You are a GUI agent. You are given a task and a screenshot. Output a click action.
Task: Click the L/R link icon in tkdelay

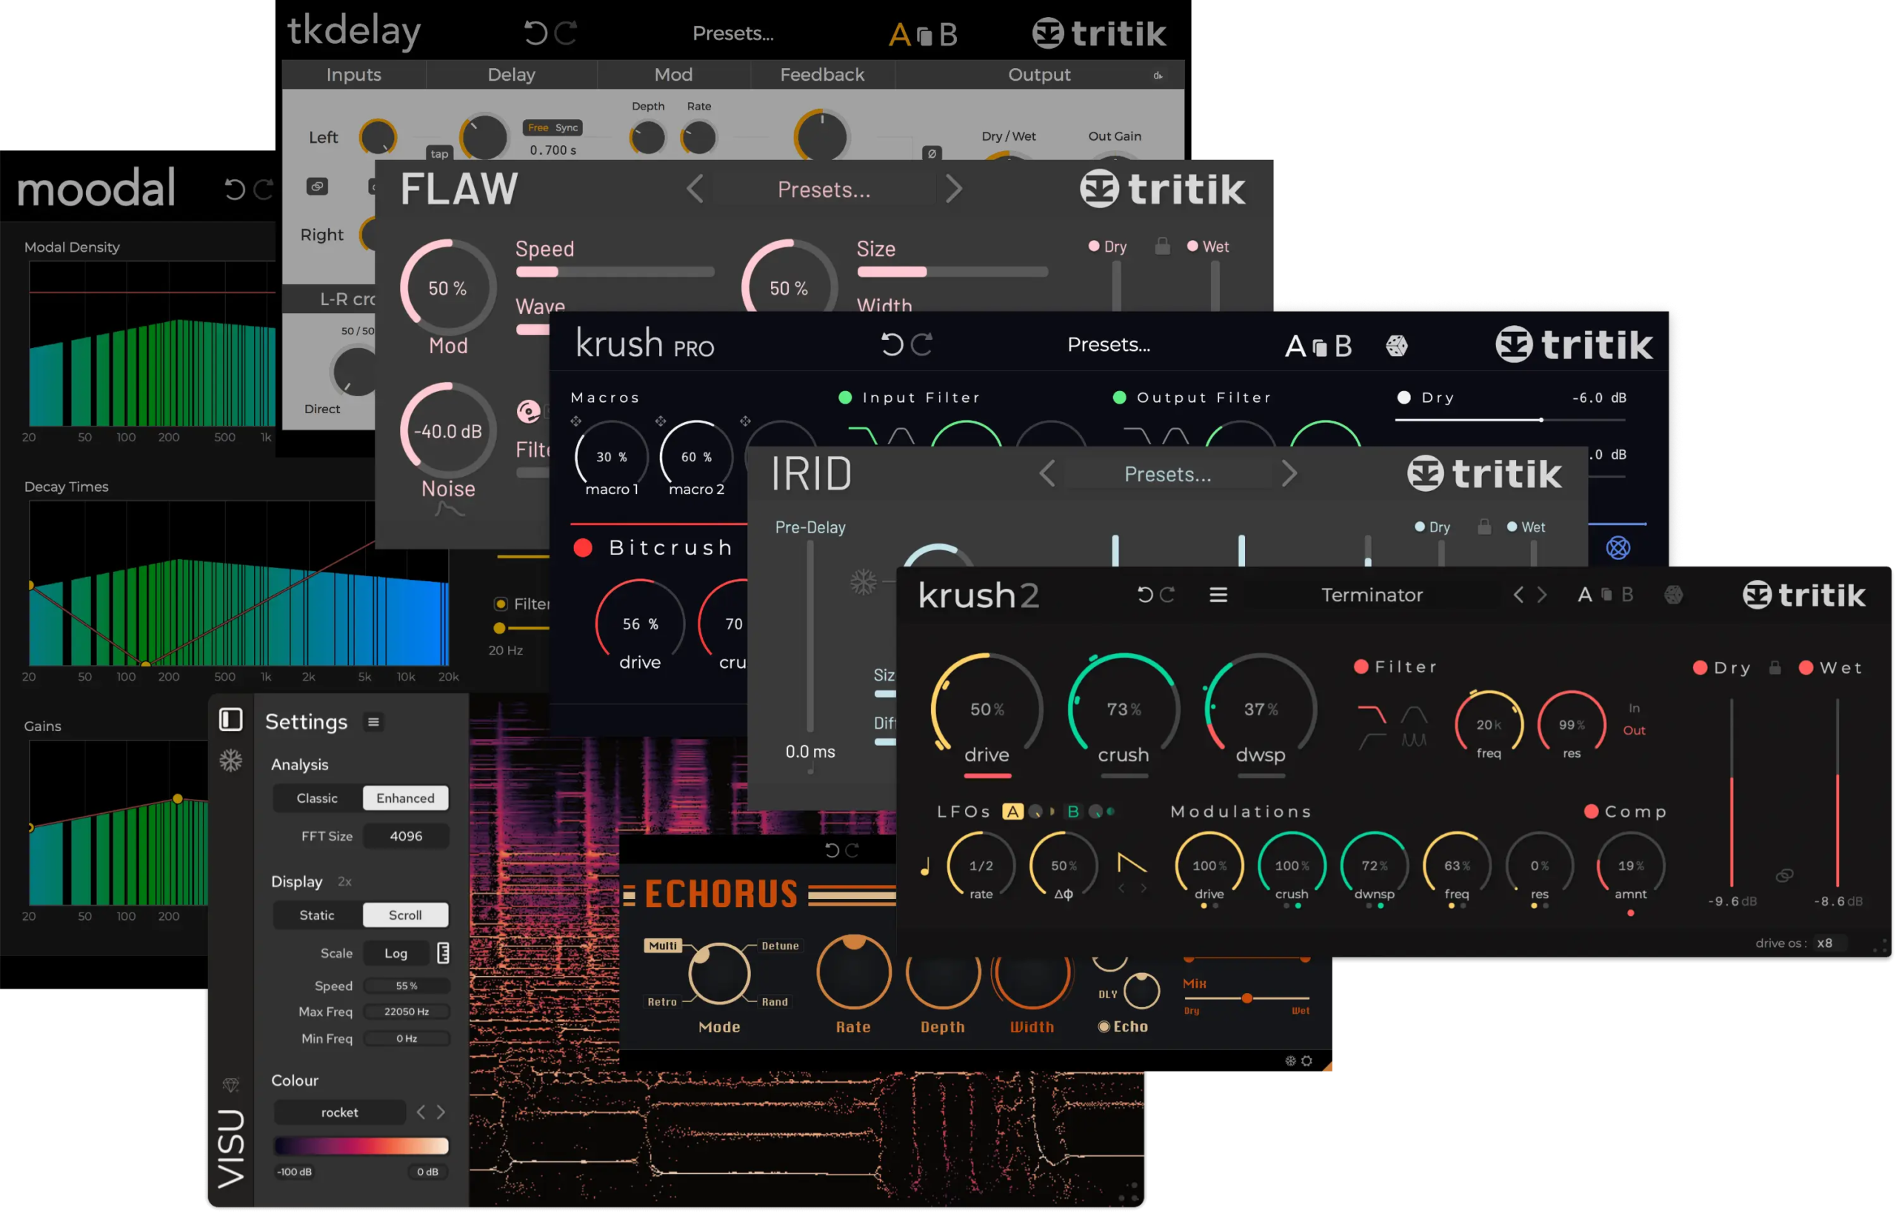click(x=317, y=186)
